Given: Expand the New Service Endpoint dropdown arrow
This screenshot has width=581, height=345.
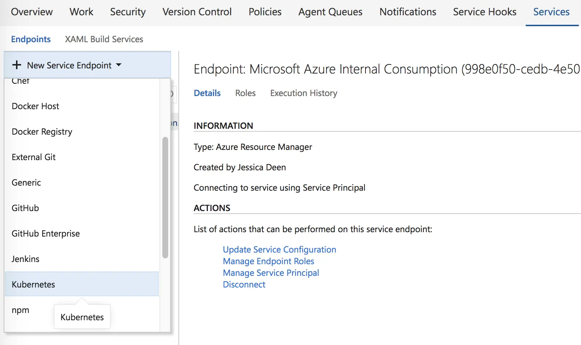Looking at the screenshot, I should (x=118, y=65).
